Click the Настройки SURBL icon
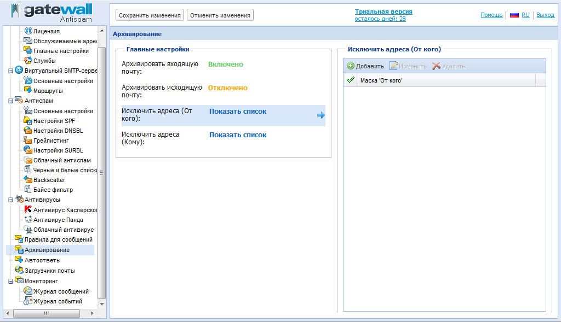This screenshot has width=561, height=322. coord(28,150)
